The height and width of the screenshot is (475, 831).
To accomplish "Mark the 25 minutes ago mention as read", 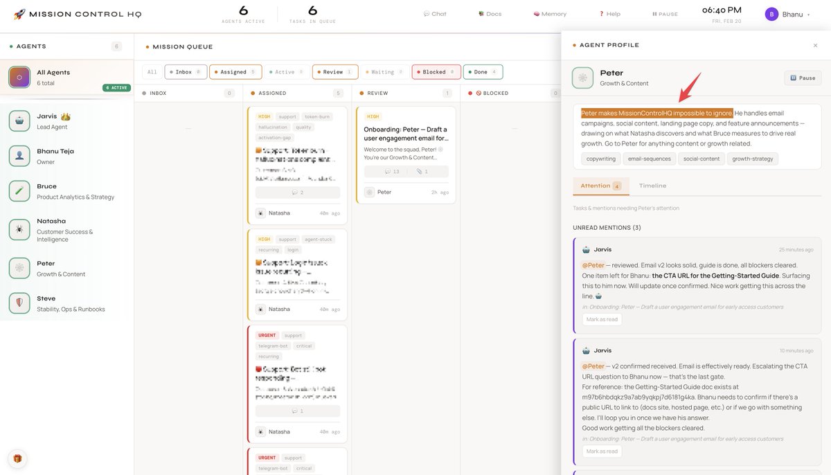I will click(x=602, y=319).
